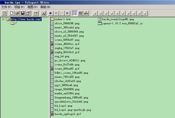Screen dimensions: 175x118
Task: Click the floppy disk save icon
Action: (x=23, y=13)
